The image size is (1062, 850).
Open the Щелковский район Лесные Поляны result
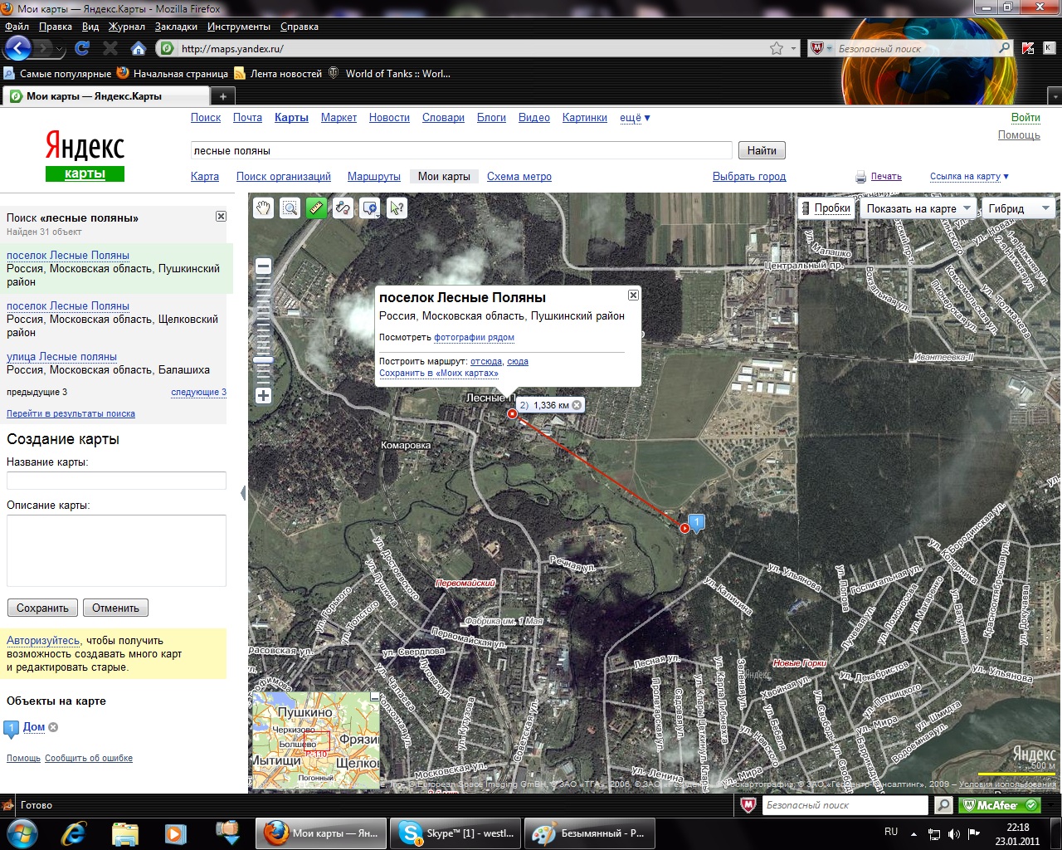pos(68,305)
